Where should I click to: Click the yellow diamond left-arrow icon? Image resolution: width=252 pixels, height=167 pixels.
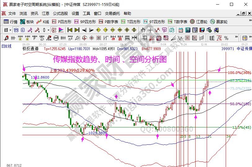98,30
